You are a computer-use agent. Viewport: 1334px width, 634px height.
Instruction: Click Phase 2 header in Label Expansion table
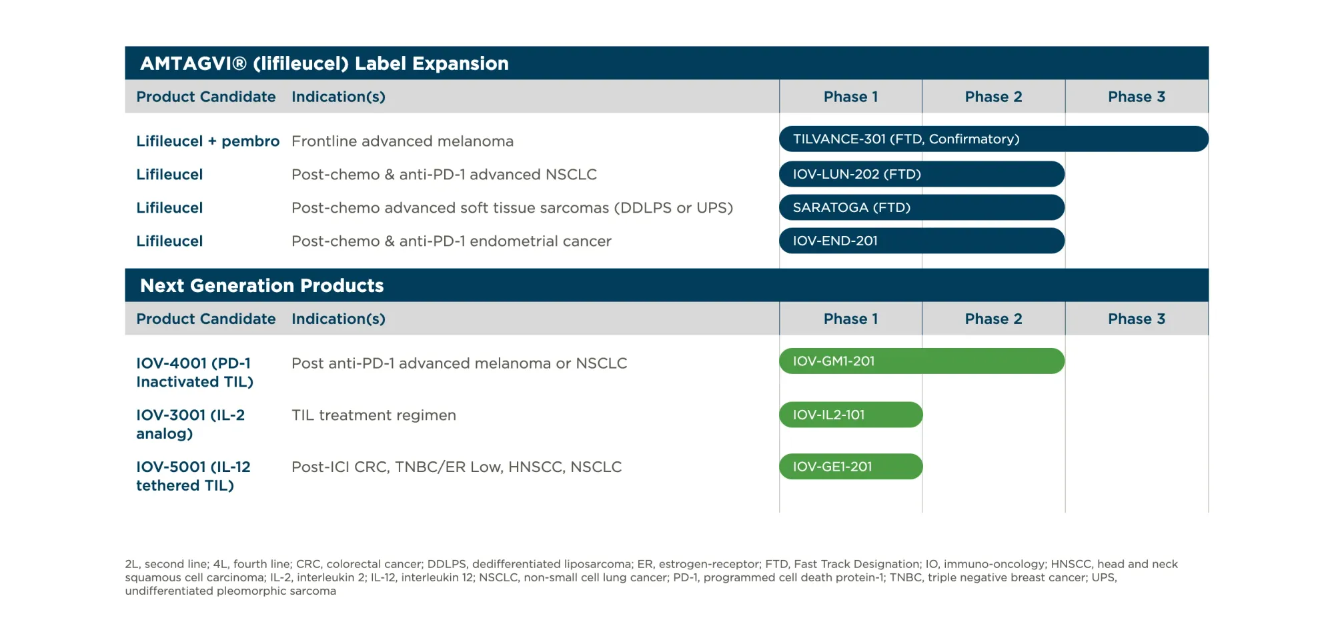coord(993,97)
